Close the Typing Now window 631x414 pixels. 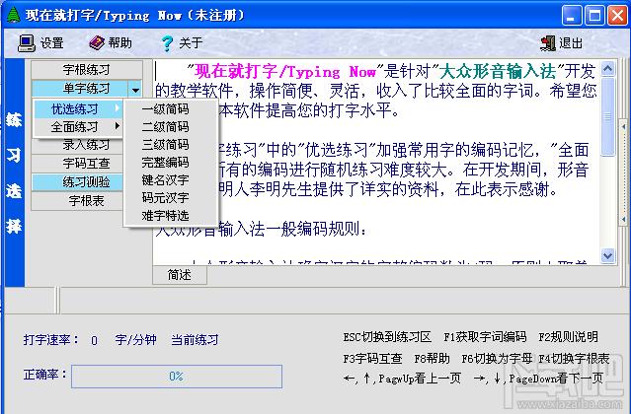pos(617,16)
